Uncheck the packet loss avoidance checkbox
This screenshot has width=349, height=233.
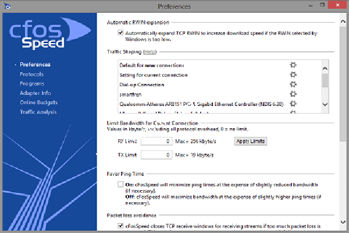point(120,226)
